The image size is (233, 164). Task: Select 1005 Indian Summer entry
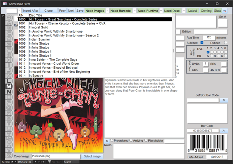pos(95,39)
